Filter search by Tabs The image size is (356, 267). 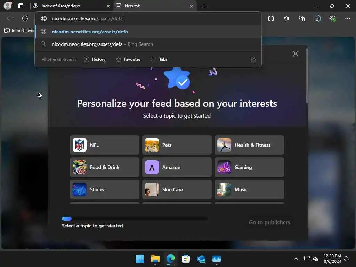coord(159,59)
